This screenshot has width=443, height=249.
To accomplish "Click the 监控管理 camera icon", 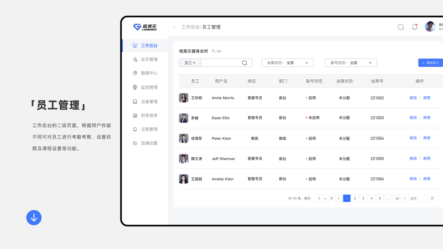I will (135, 87).
